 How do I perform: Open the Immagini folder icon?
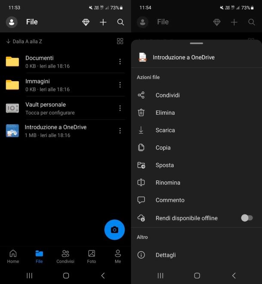coord(12,85)
